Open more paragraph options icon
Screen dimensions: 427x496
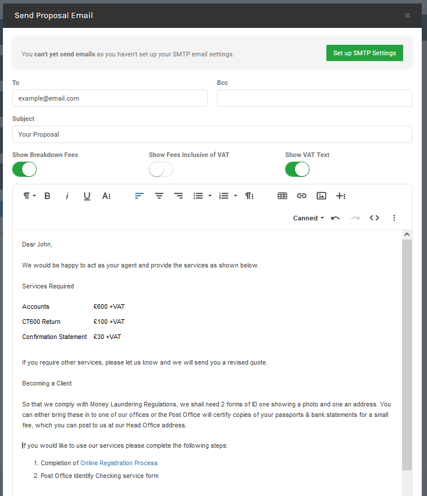tap(250, 196)
